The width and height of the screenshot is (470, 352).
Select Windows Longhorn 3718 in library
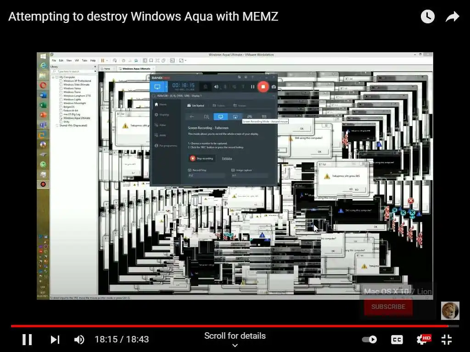[x=77, y=96]
